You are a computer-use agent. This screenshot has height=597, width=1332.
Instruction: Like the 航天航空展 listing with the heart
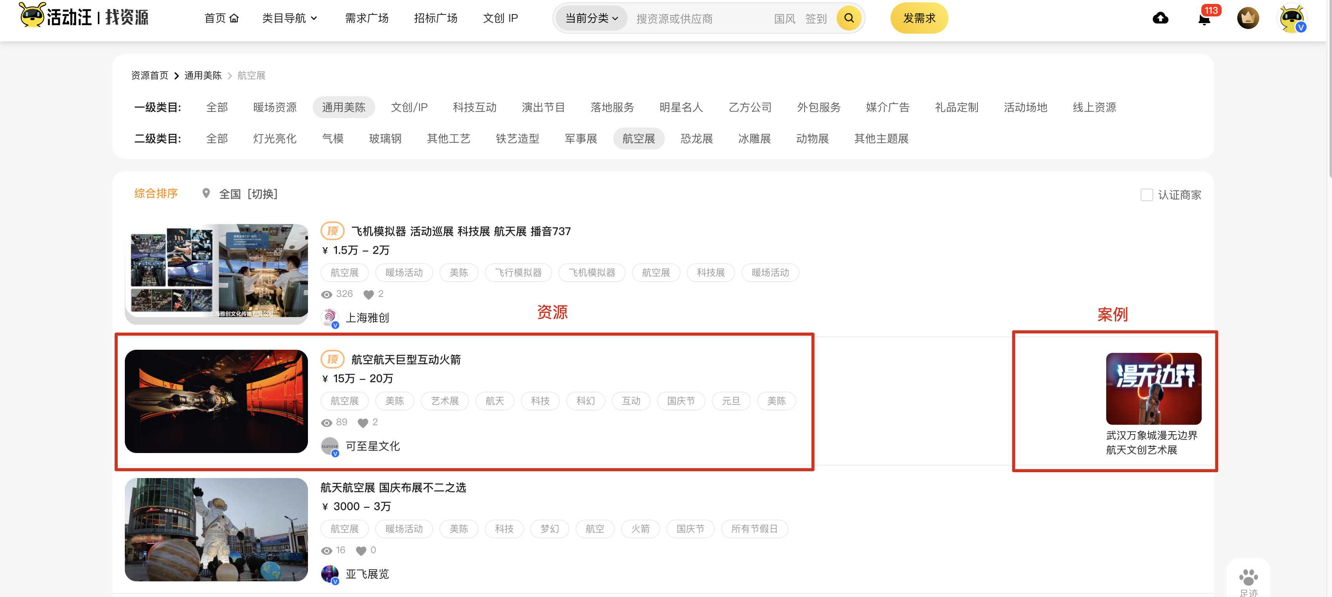[361, 551]
